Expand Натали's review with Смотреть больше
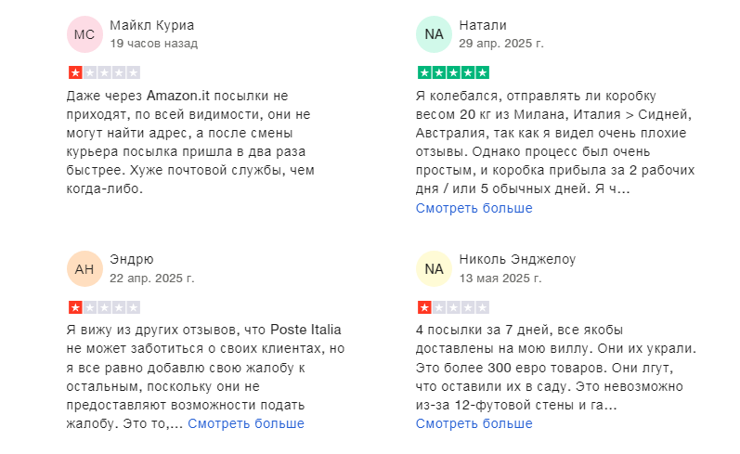This screenshot has width=740, height=454. coord(474,208)
